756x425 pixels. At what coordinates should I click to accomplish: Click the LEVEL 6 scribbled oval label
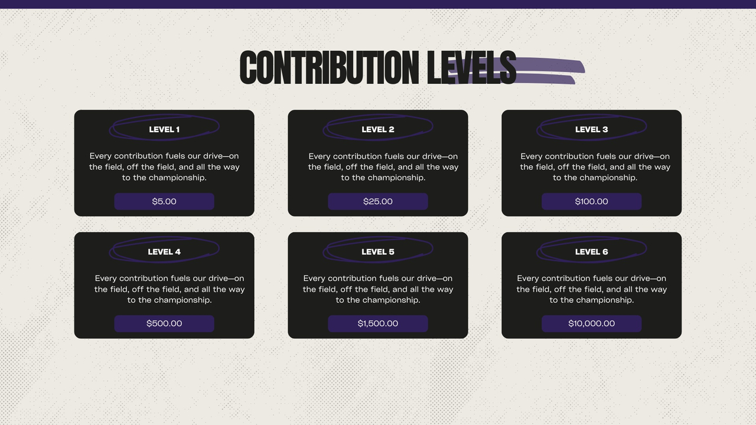(592, 250)
